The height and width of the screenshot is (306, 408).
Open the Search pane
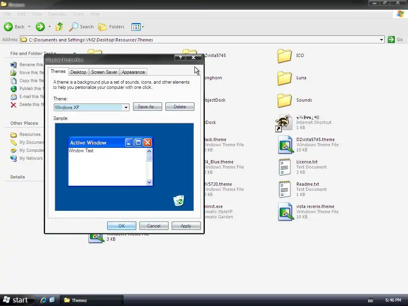pyautogui.click(x=81, y=27)
